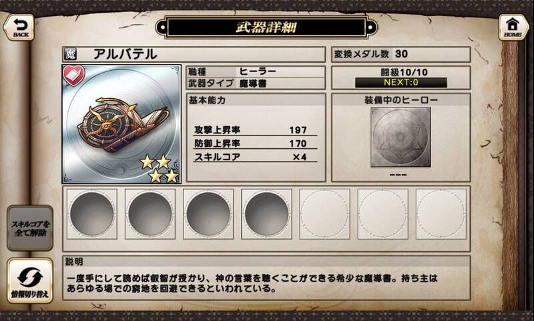This screenshot has width=534, height=321.
Task: Tap the fifth locked skill core slot
Action: (324, 214)
